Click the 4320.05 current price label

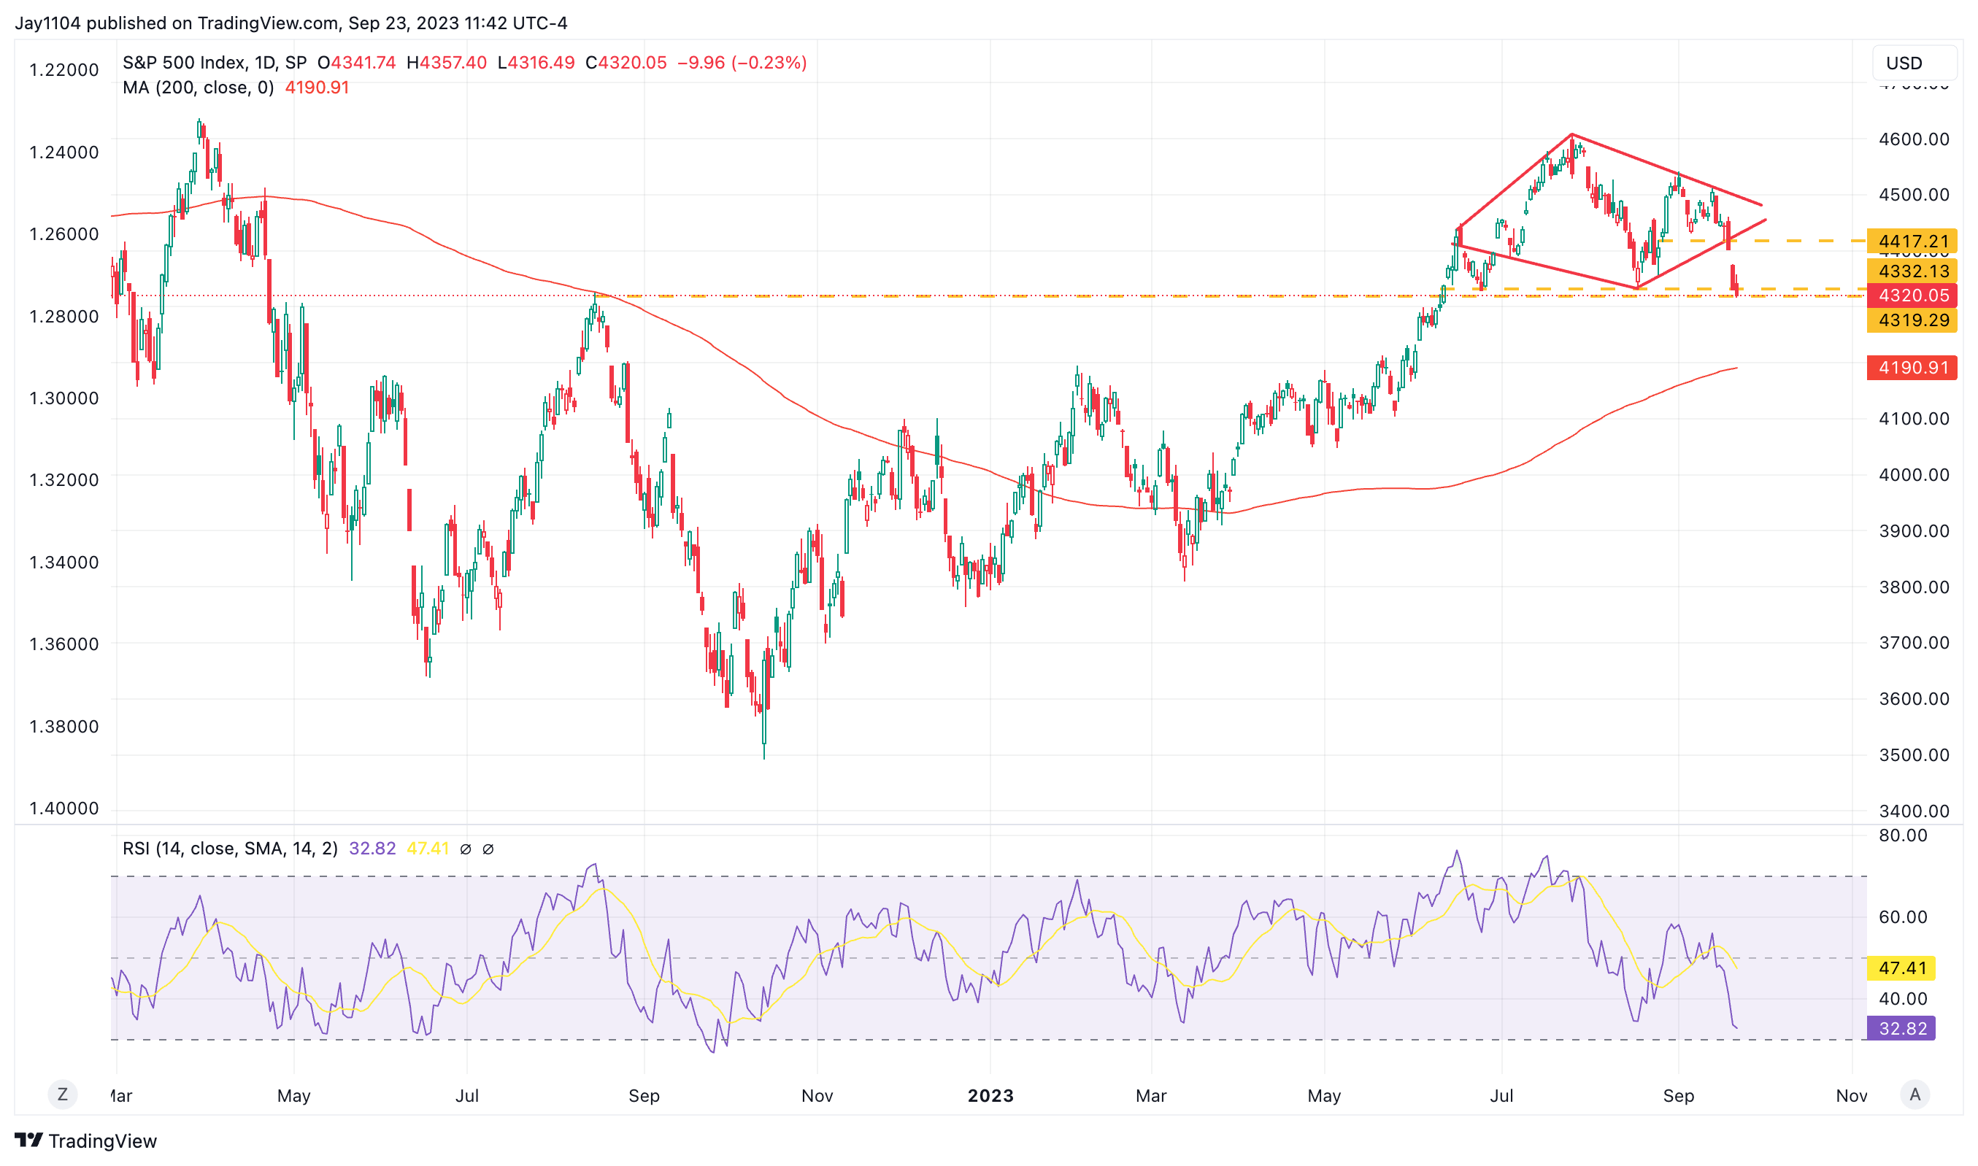[1912, 296]
